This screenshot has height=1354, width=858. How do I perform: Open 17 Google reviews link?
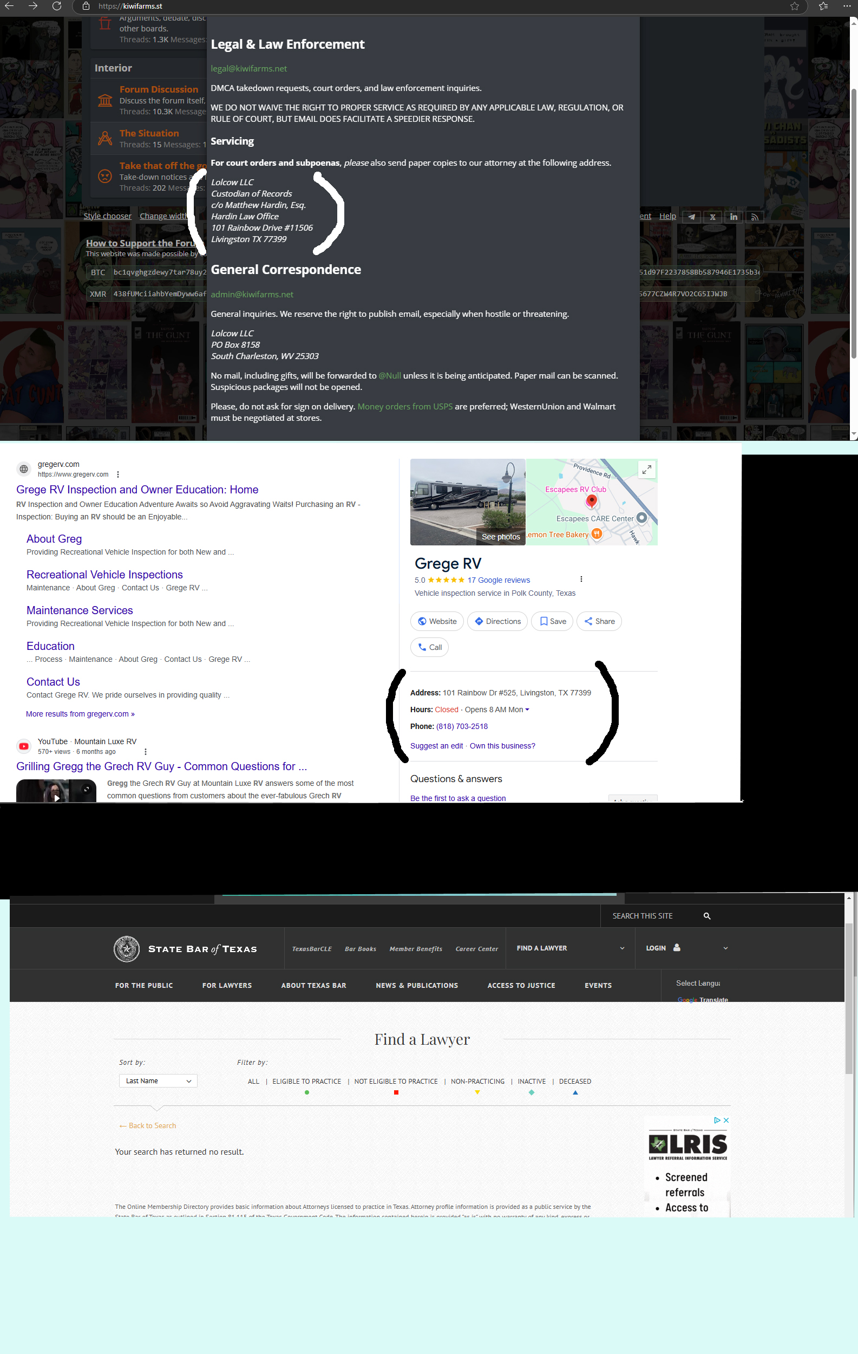[x=499, y=580]
